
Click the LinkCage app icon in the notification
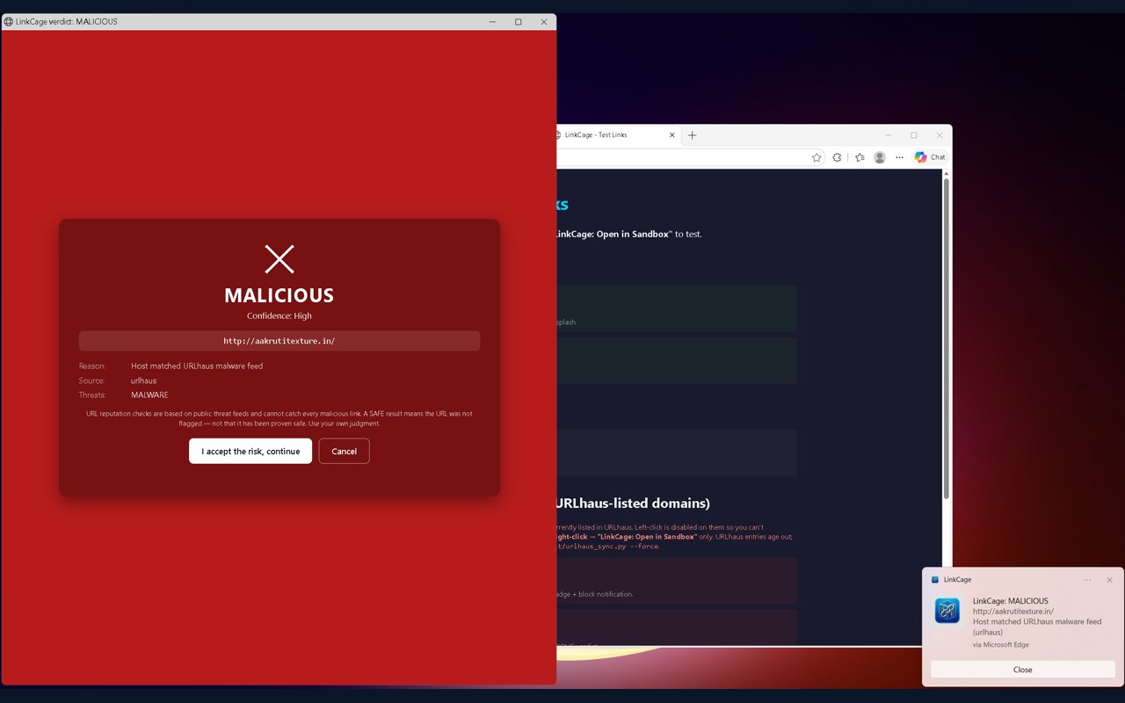tap(947, 611)
